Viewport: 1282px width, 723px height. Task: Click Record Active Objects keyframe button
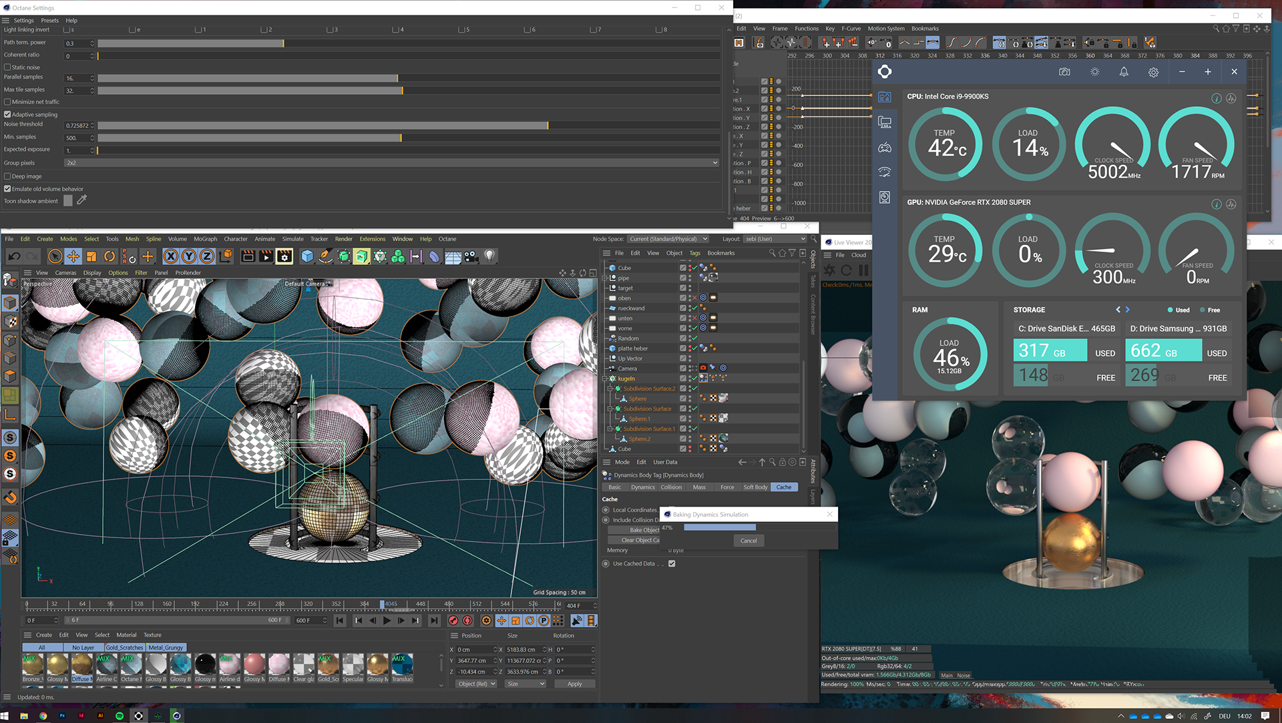[x=453, y=621]
